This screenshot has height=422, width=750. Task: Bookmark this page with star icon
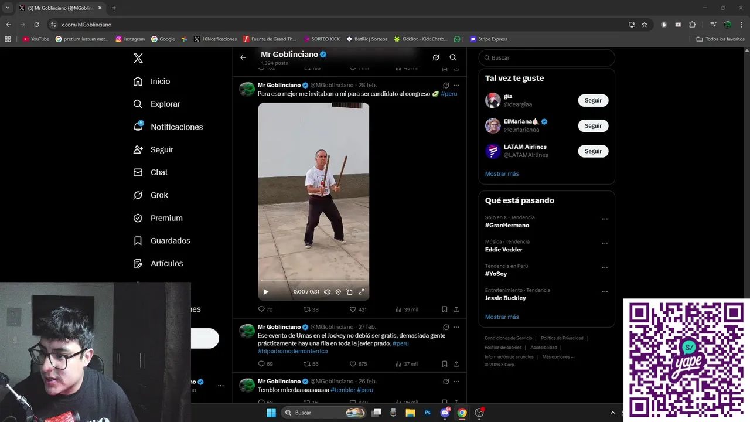(645, 25)
